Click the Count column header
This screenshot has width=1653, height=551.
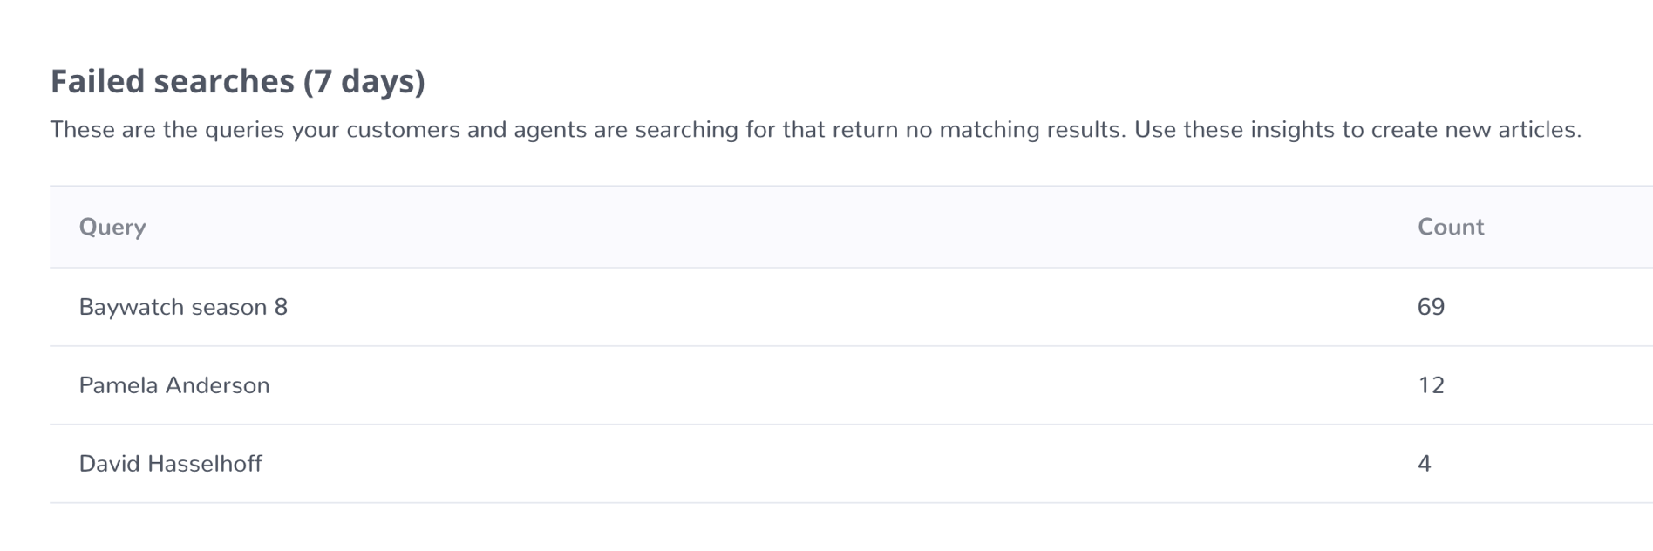pos(1451,227)
